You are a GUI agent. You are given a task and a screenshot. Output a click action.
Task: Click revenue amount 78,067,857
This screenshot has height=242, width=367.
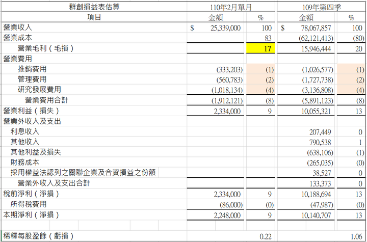tap(316, 28)
